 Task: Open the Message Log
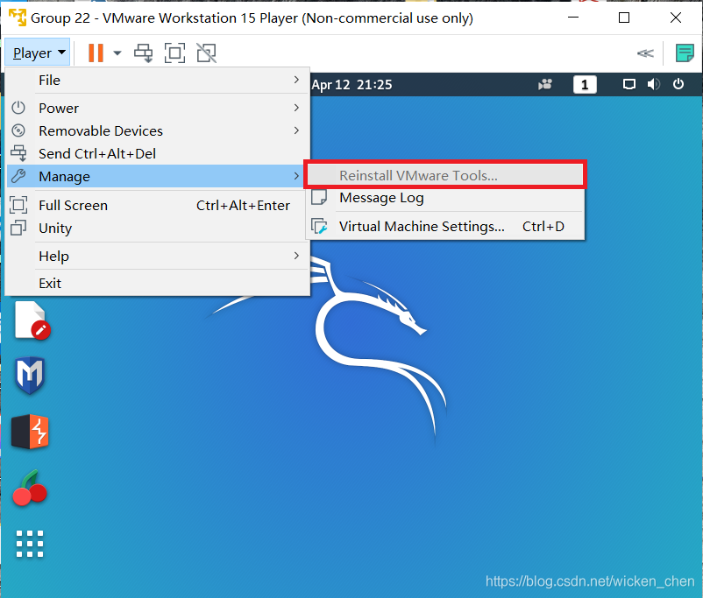444,198
